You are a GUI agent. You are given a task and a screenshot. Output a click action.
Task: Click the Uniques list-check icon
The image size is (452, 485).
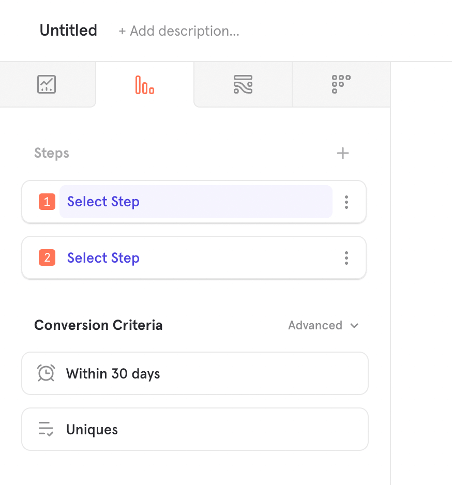47,430
